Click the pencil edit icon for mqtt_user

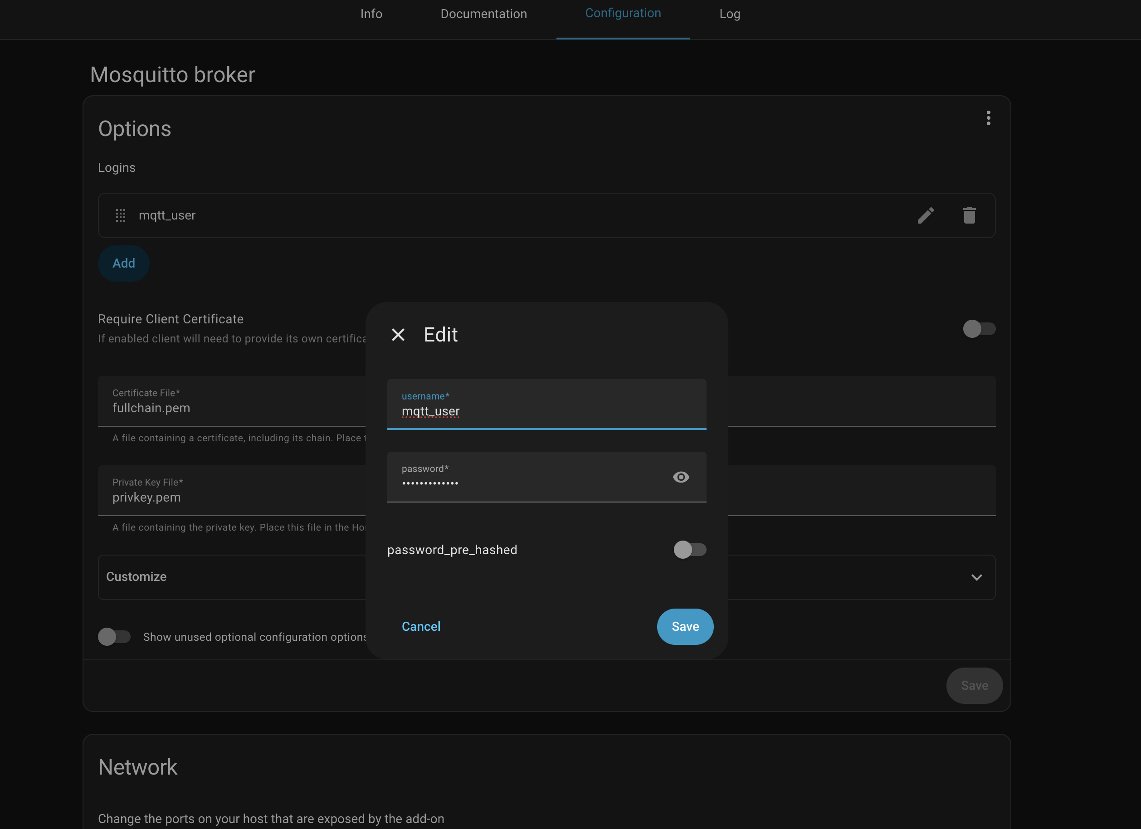[925, 215]
